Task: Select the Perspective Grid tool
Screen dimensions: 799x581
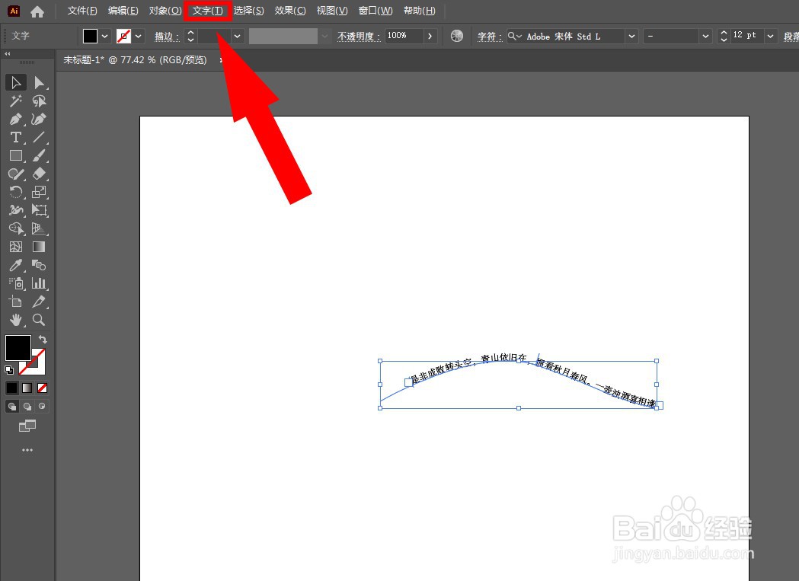Action: (39, 229)
